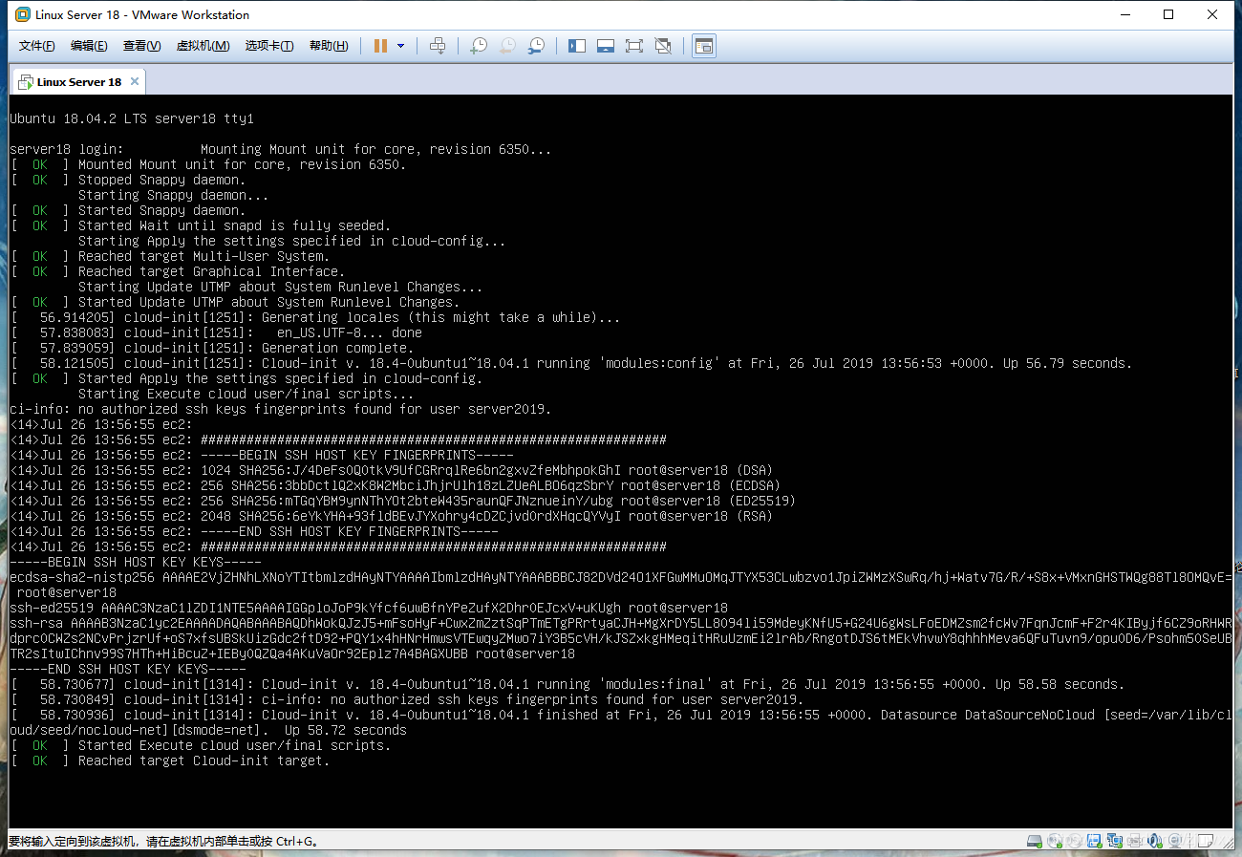Click the floppy drive status icon

click(1094, 841)
